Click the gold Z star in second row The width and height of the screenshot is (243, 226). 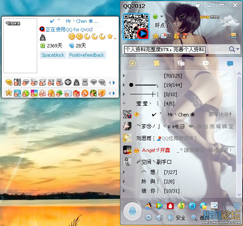point(9,93)
